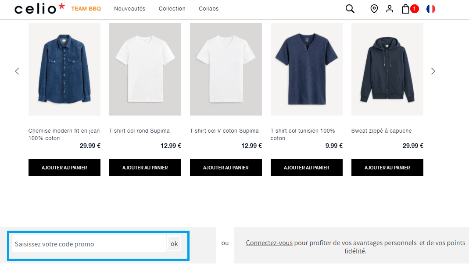Open the store locator pin icon

374,8
